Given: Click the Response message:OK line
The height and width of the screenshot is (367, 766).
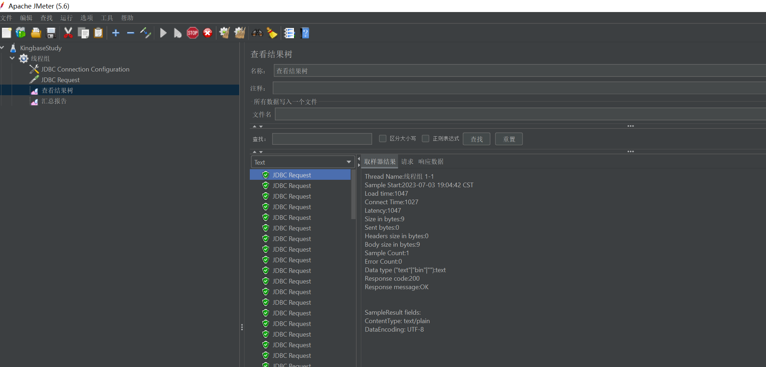Looking at the screenshot, I should pyautogui.click(x=397, y=287).
